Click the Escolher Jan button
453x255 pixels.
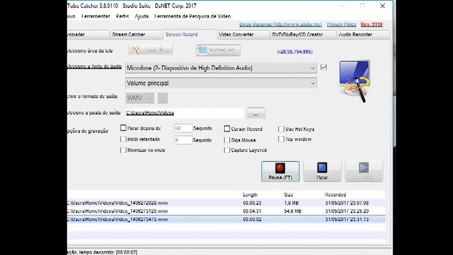(x=218, y=50)
